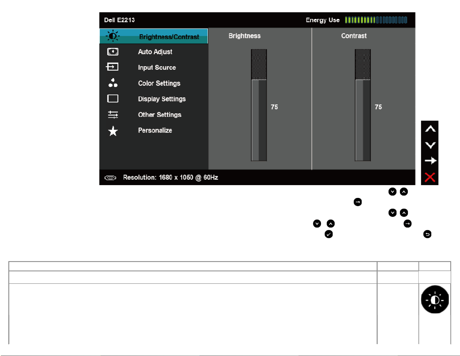
Task: Open the Color Settings menu entry
Action: point(159,83)
